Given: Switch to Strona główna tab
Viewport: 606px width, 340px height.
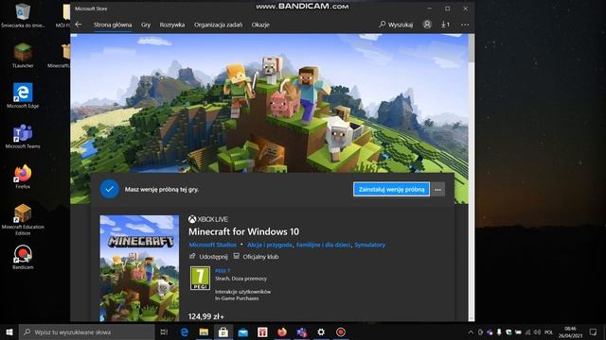Looking at the screenshot, I should pos(113,25).
